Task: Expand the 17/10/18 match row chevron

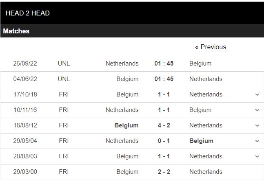Action: (x=257, y=94)
